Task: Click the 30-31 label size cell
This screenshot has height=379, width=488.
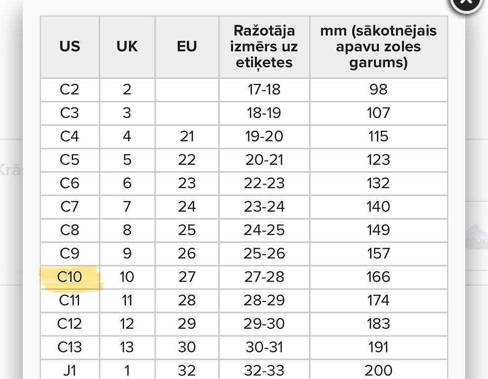Action: coord(264,347)
